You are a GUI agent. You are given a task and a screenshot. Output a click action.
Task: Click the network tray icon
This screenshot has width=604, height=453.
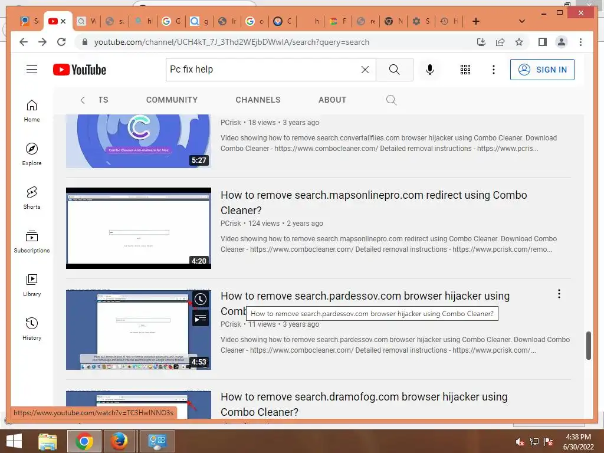pyautogui.click(x=534, y=442)
